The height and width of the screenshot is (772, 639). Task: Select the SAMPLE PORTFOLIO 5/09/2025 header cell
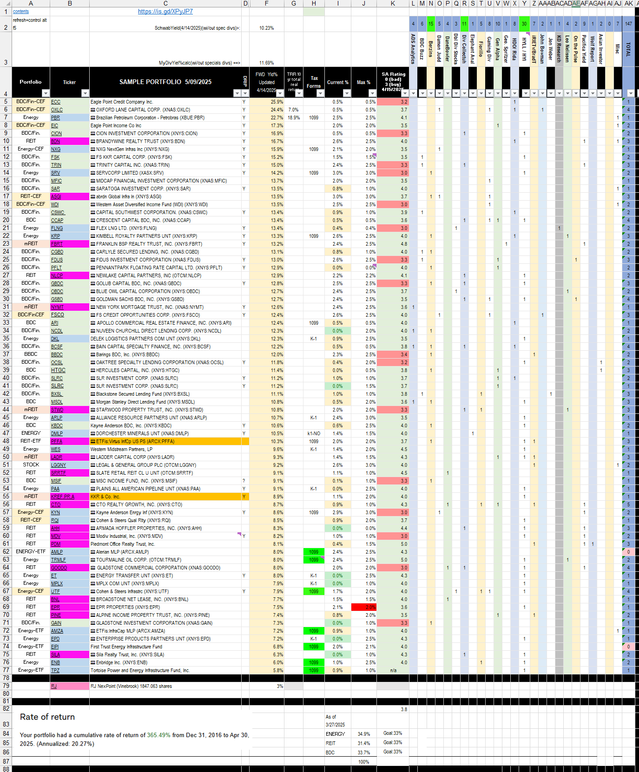[x=165, y=82]
